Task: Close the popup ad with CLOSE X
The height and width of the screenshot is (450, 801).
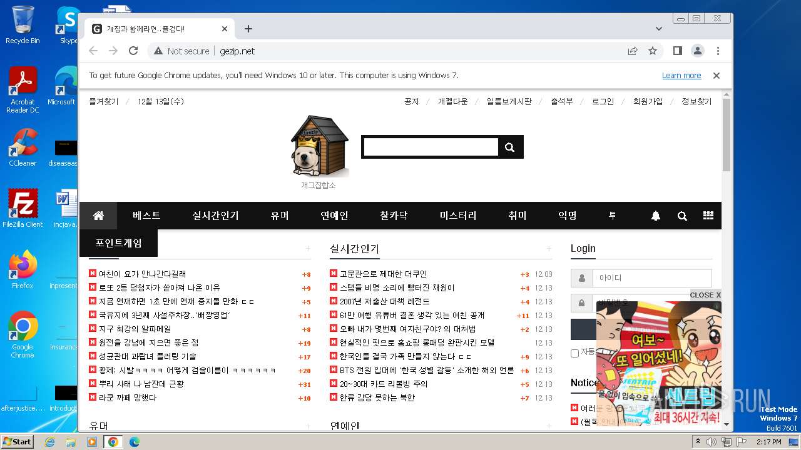Action: point(705,294)
